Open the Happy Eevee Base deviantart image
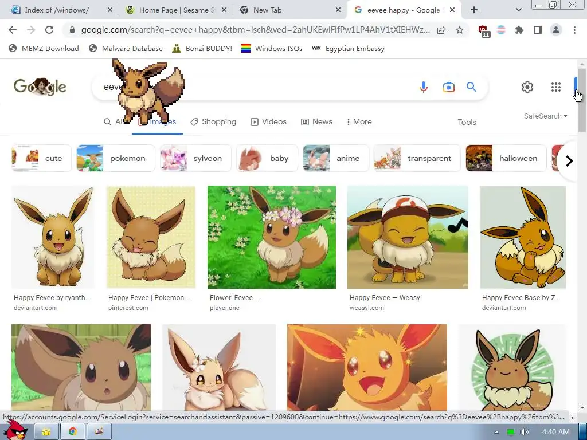This screenshot has height=440, width=587. coord(523,237)
